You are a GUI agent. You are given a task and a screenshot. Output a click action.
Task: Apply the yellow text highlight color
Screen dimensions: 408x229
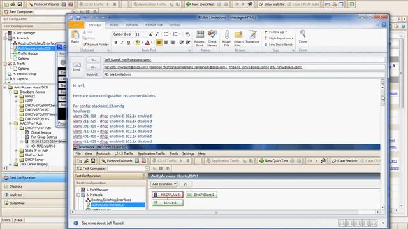click(x=138, y=42)
